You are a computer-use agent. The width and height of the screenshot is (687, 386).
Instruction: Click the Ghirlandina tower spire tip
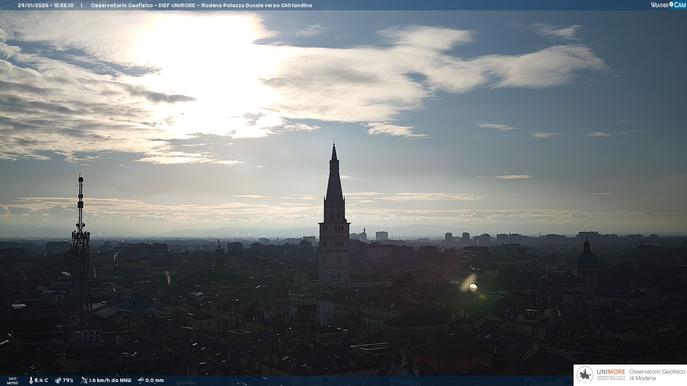pyautogui.click(x=334, y=145)
